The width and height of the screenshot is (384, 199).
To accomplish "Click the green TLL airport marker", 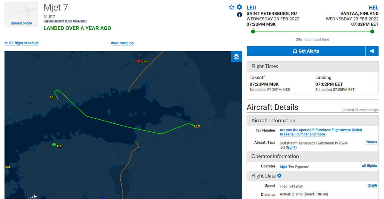I will click(54, 145).
